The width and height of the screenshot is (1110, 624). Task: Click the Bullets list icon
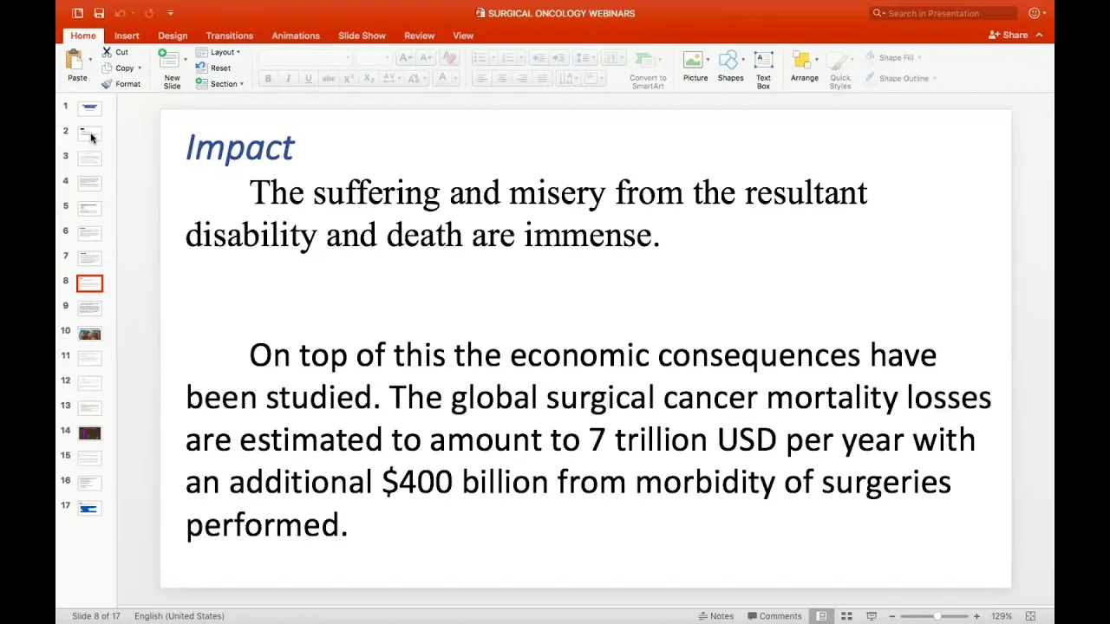tap(480, 58)
